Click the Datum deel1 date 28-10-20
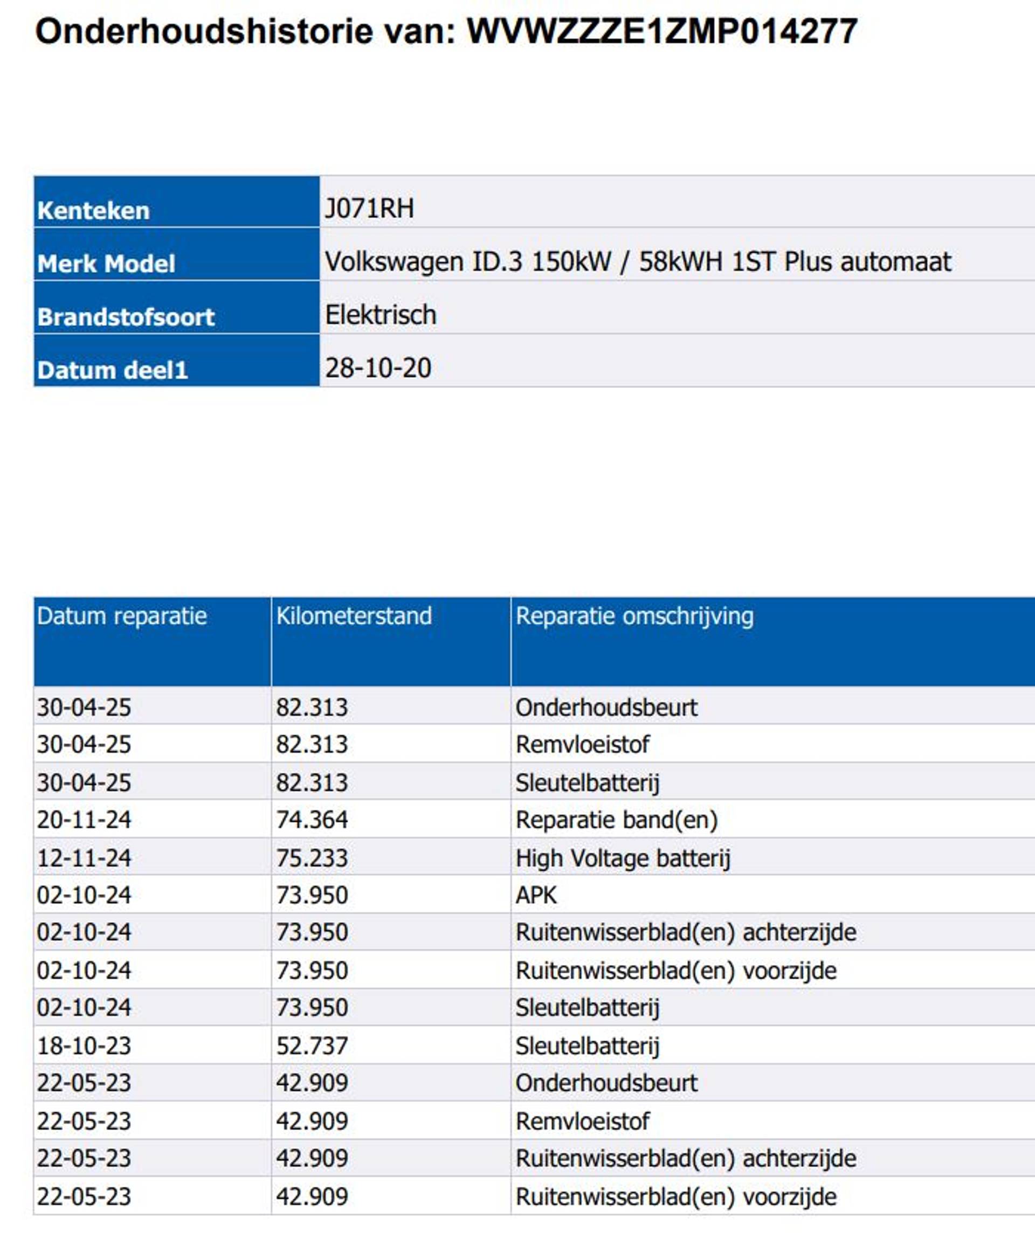The width and height of the screenshot is (1035, 1246). (x=377, y=368)
